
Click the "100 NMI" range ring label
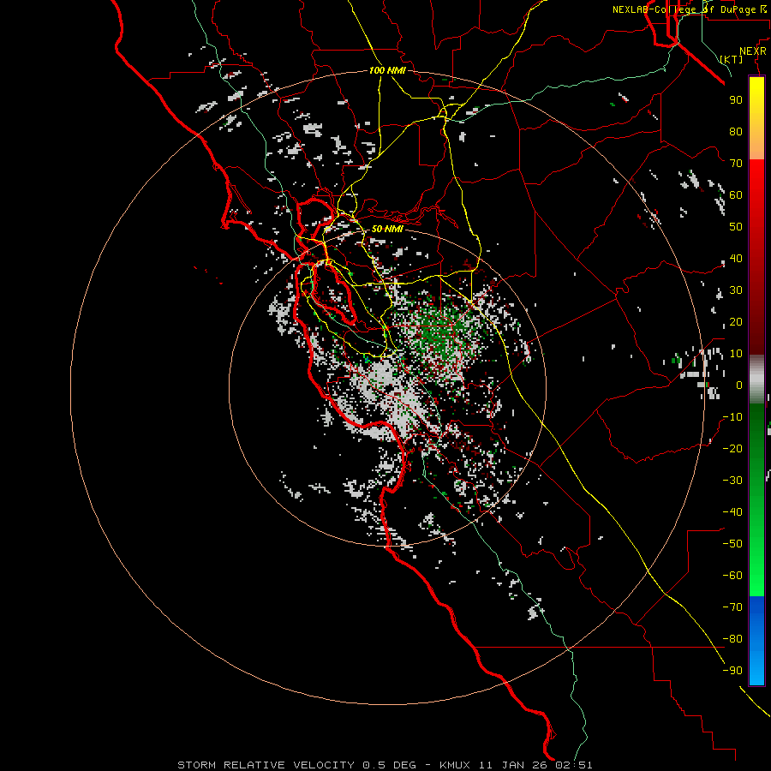click(387, 70)
